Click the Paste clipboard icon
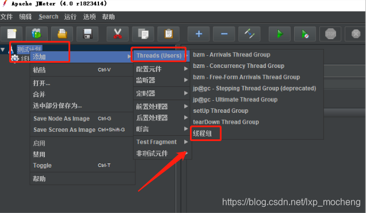Screen dimensions: 366x213 (168, 34)
